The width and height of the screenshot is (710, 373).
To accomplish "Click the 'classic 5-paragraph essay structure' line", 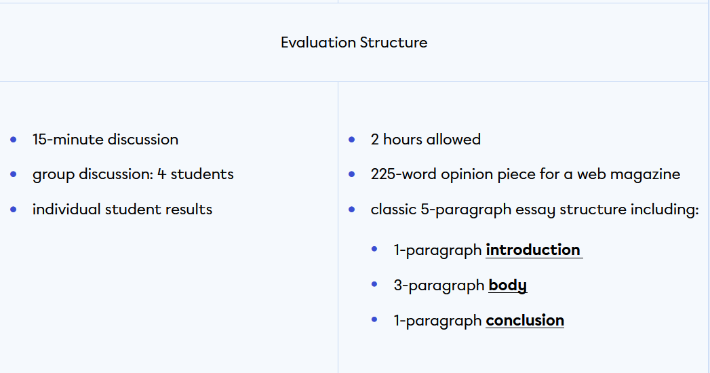I will point(534,210).
